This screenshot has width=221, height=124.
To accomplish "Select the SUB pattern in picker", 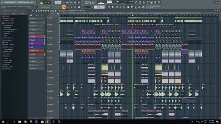I will click(x=37, y=47).
